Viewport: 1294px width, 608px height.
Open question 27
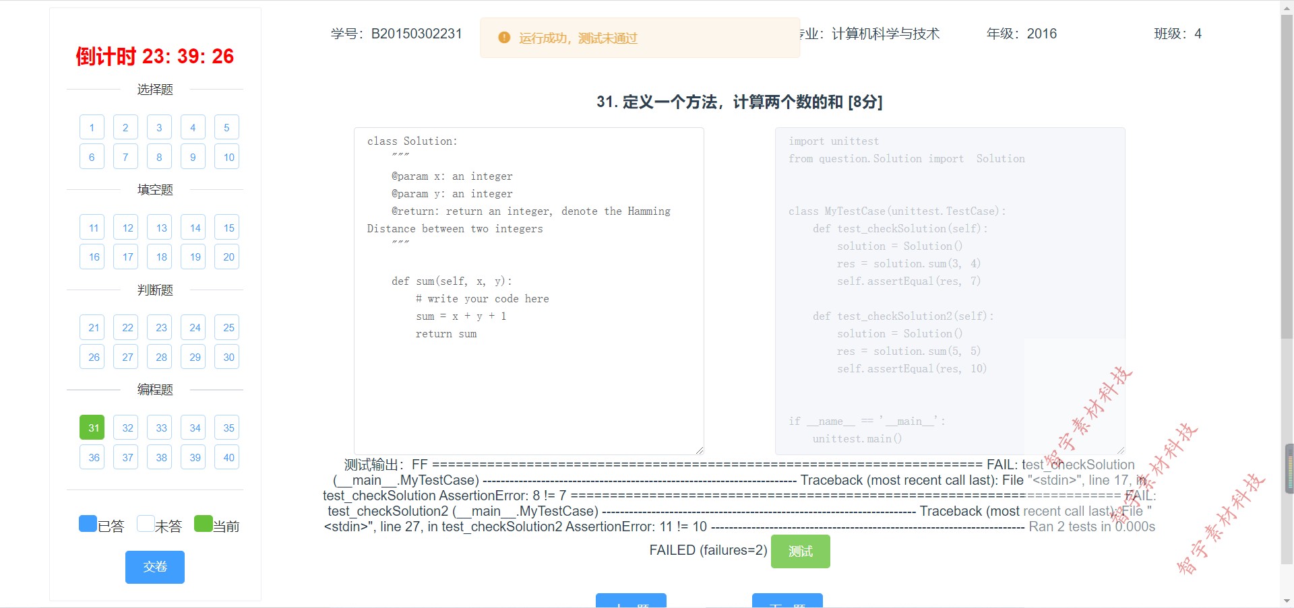(x=125, y=357)
